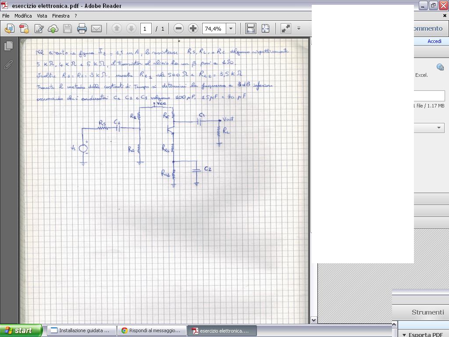Click the current page number field
This screenshot has height=337, width=449.
coord(146,29)
